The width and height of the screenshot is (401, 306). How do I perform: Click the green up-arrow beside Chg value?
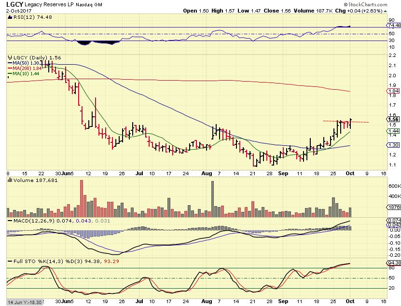(x=385, y=11)
